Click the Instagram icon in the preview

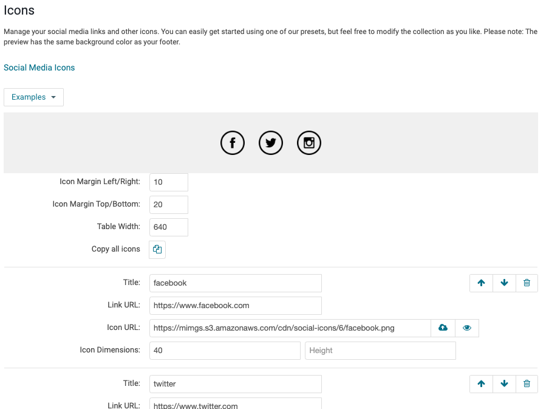point(309,143)
